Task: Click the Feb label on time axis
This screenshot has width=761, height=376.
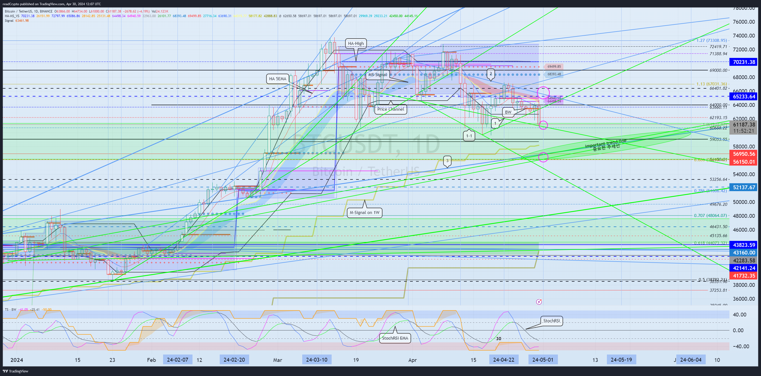Action: (151, 360)
